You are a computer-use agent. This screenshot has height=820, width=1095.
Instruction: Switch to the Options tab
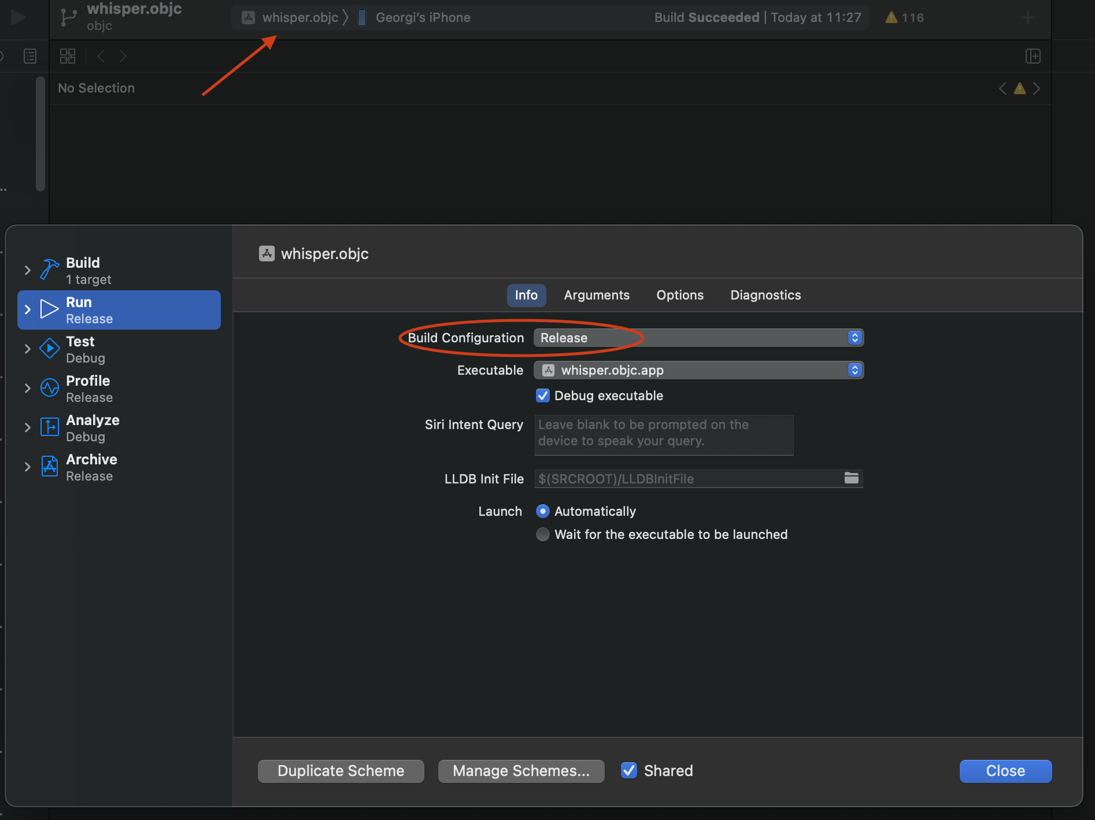pos(680,295)
